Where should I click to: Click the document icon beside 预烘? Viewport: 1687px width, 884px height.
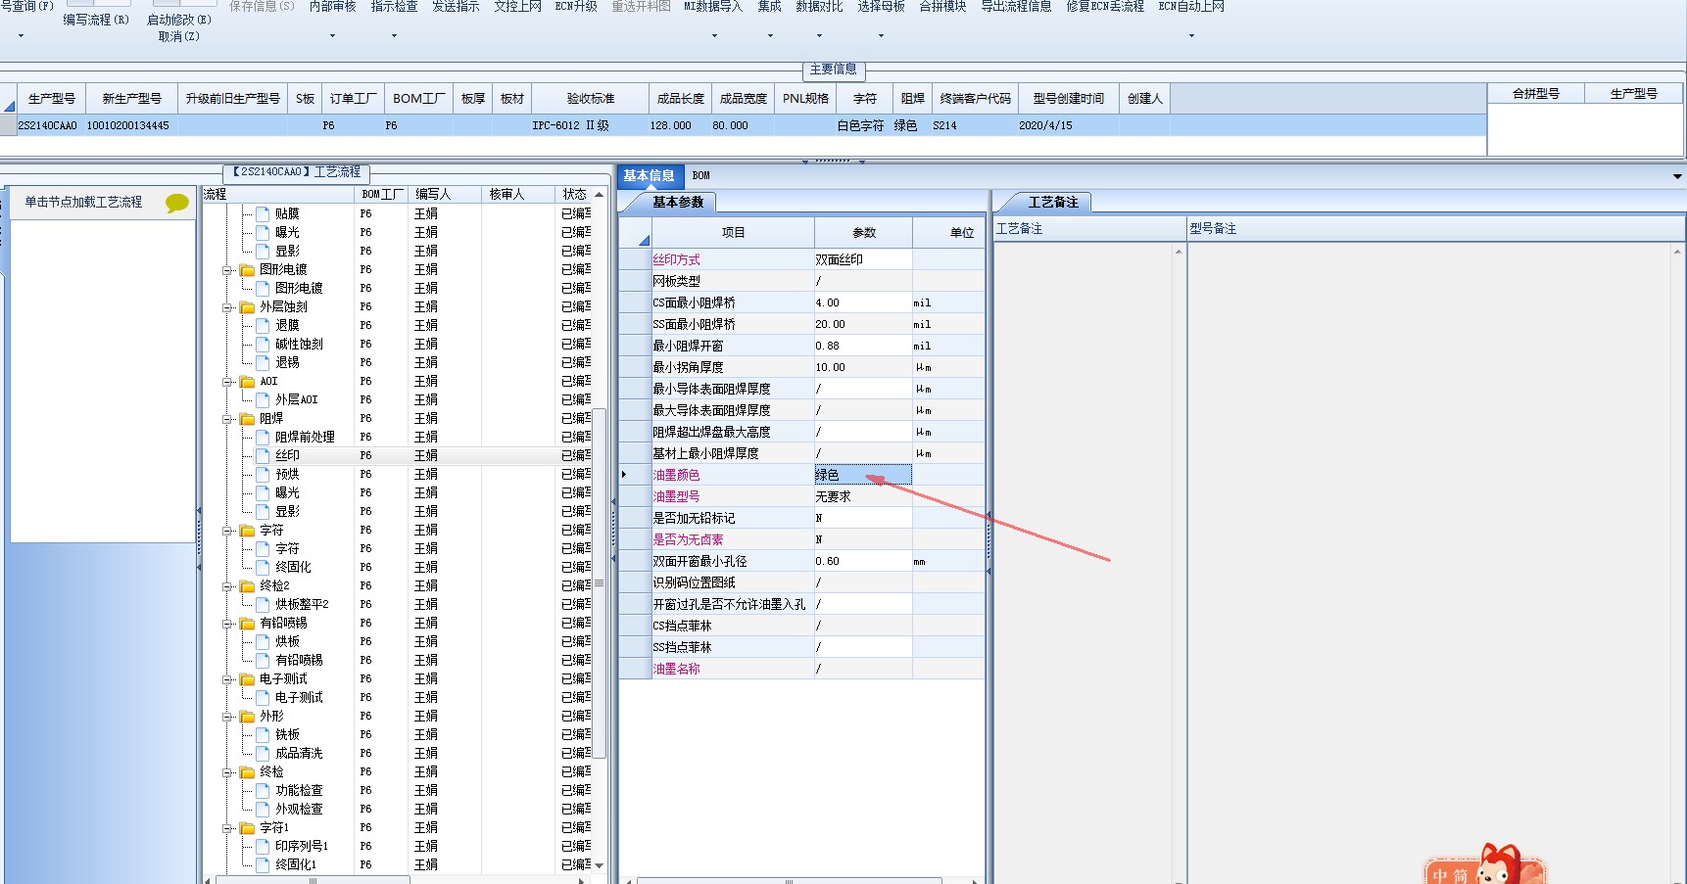pos(263,474)
